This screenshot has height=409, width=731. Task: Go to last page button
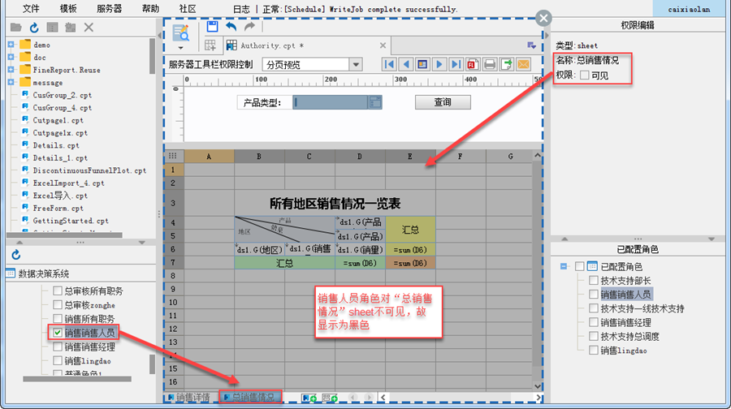pyautogui.click(x=456, y=64)
